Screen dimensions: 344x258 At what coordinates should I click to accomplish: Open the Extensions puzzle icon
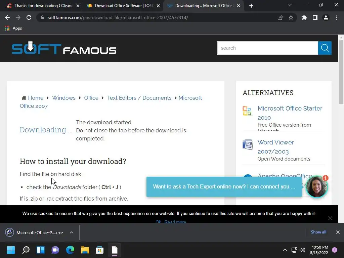pos(304,17)
